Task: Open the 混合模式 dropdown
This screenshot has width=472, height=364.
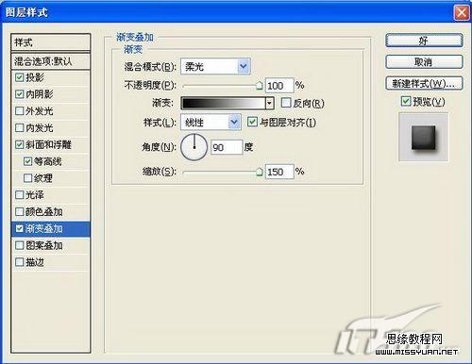Action: (215, 66)
